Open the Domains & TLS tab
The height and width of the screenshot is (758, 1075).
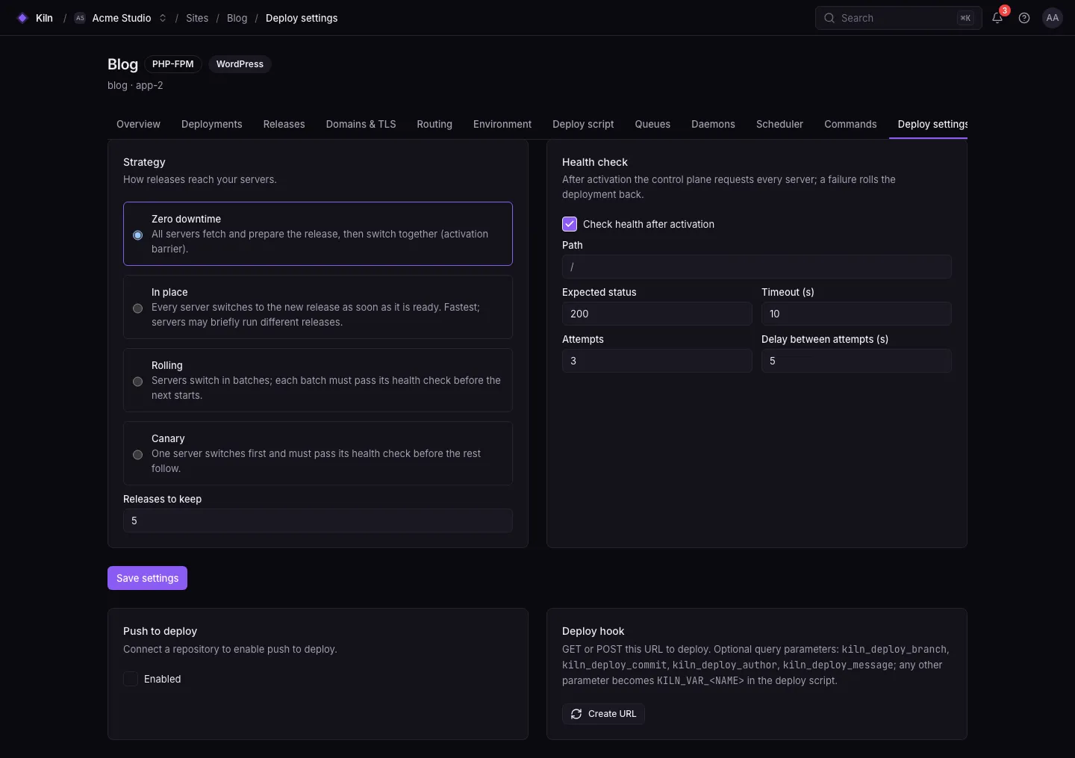point(361,124)
